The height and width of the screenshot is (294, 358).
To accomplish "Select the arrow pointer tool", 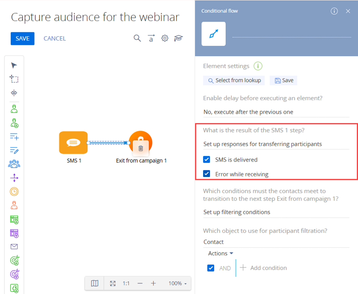I will pos(14,66).
